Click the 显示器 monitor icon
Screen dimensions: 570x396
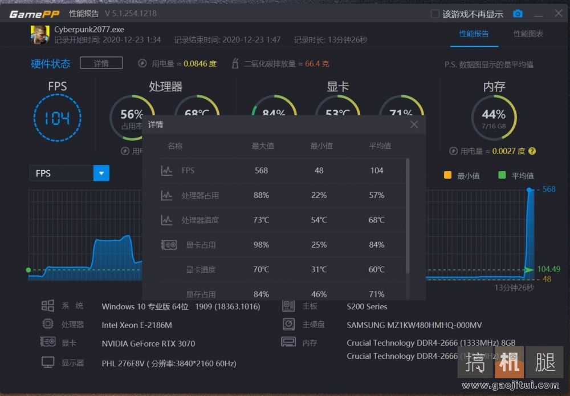[x=48, y=362]
